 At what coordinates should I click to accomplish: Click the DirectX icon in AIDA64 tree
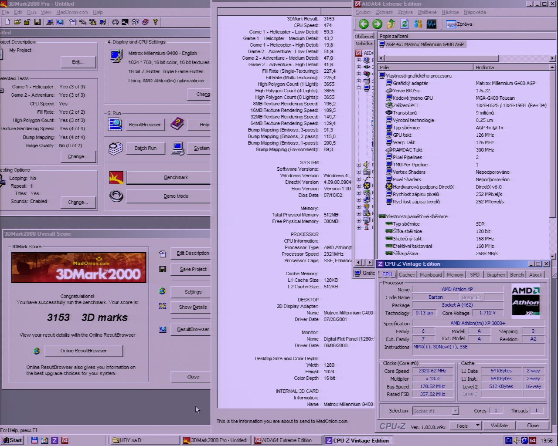coord(367,186)
